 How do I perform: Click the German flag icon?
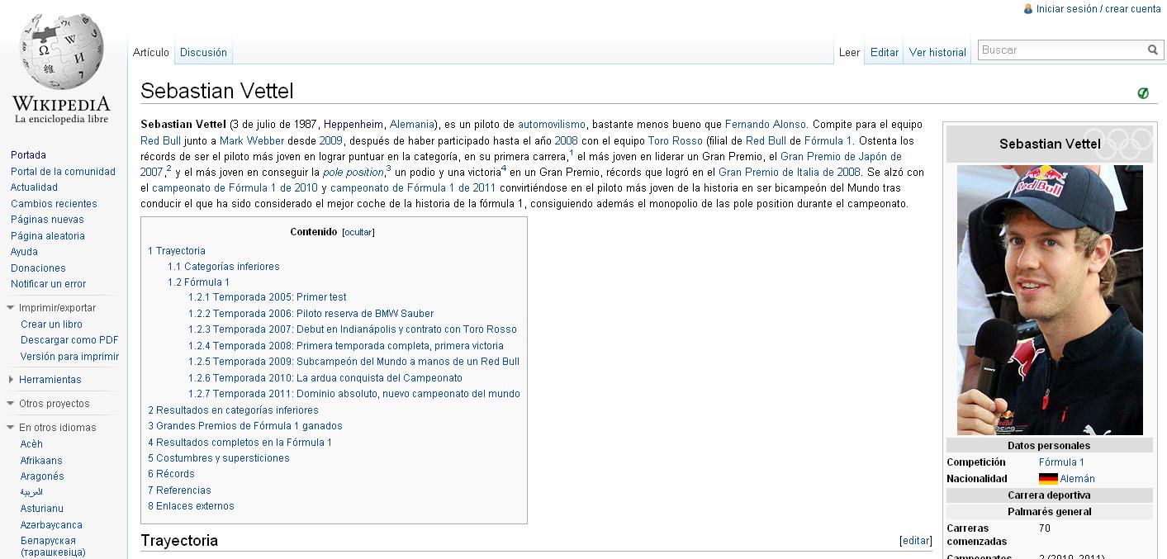coord(1048,479)
